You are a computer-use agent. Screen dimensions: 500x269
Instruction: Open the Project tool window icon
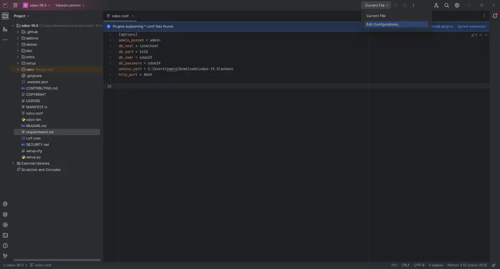(5, 16)
